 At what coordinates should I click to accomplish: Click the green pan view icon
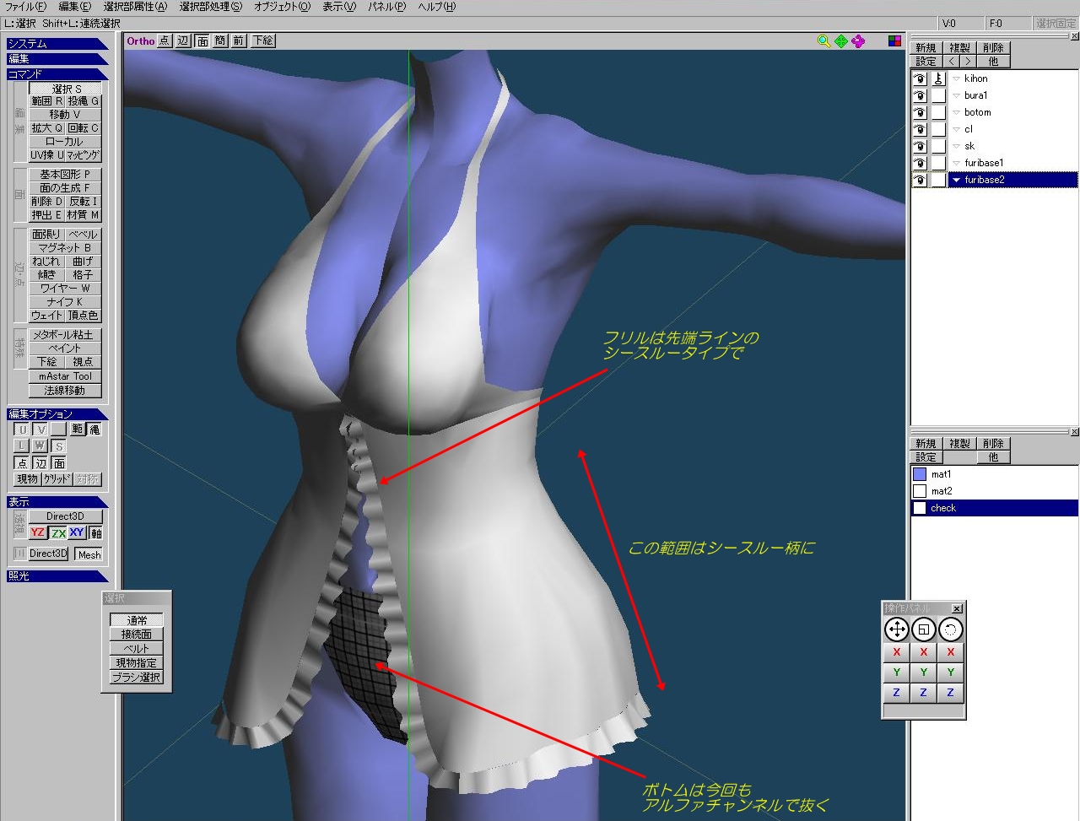pyautogui.click(x=841, y=41)
